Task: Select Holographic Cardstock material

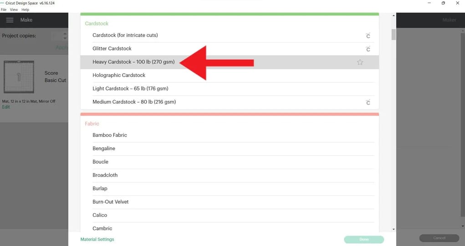Action: [119, 75]
